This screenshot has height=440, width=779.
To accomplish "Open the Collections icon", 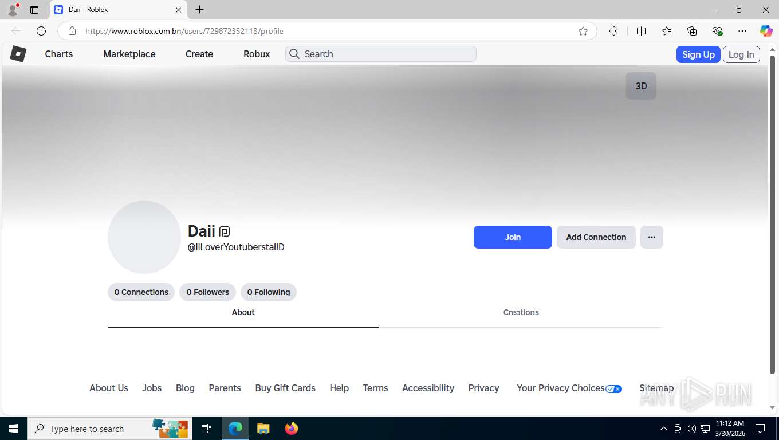I will pos(692,31).
